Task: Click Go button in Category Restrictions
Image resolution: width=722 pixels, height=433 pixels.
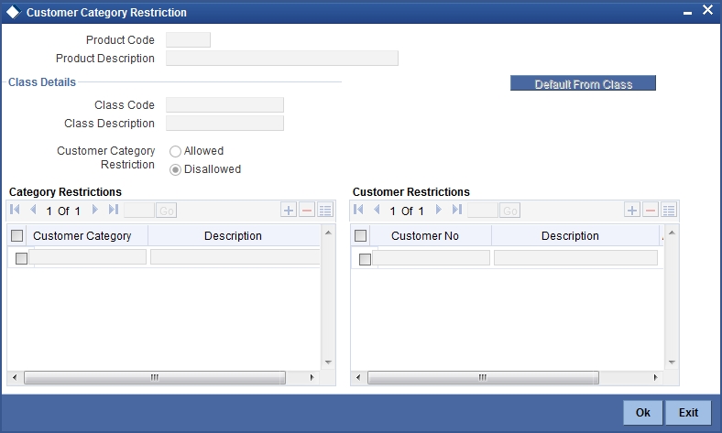Action: point(166,211)
